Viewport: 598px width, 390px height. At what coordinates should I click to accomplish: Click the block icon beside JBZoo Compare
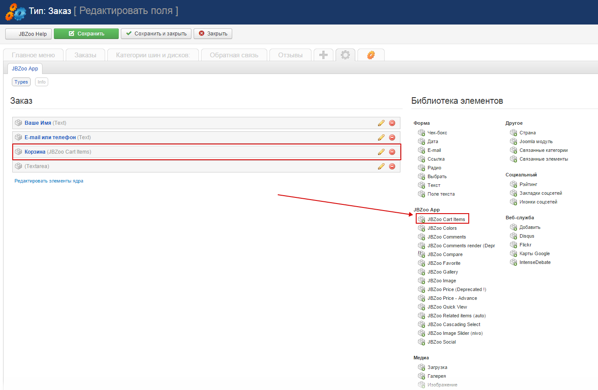[x=421, y=254]
